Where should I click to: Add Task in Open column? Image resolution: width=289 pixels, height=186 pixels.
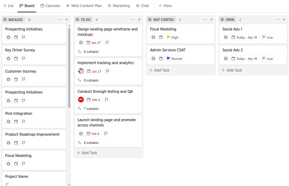point(232,70)
